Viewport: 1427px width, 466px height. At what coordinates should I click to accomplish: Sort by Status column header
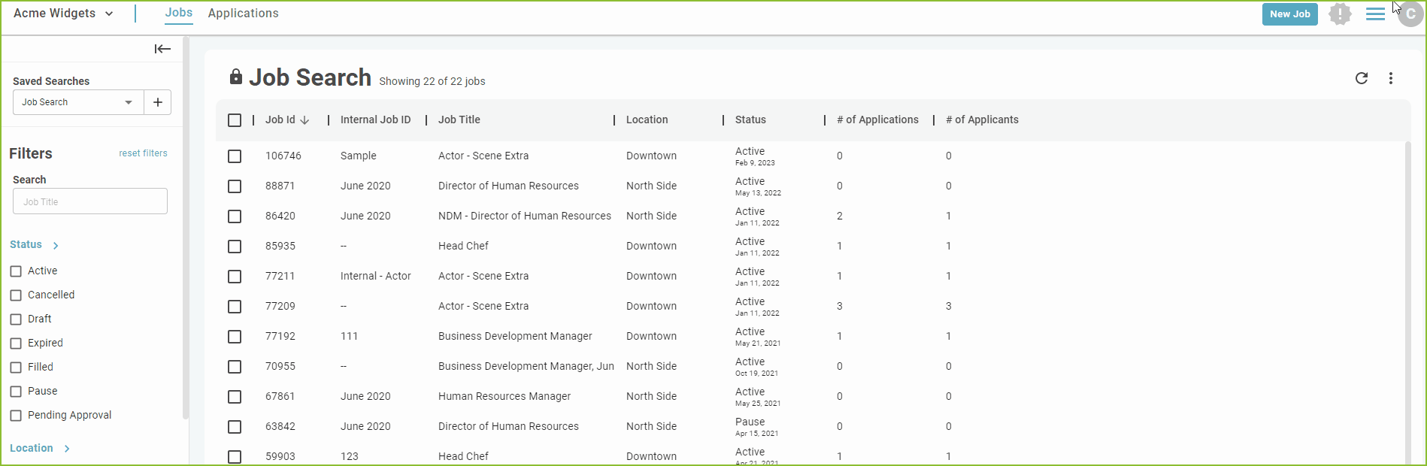coord(750,120)
